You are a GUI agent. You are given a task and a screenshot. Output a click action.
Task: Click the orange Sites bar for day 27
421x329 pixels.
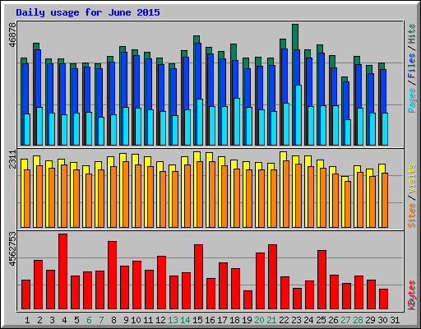click(348, 204)
